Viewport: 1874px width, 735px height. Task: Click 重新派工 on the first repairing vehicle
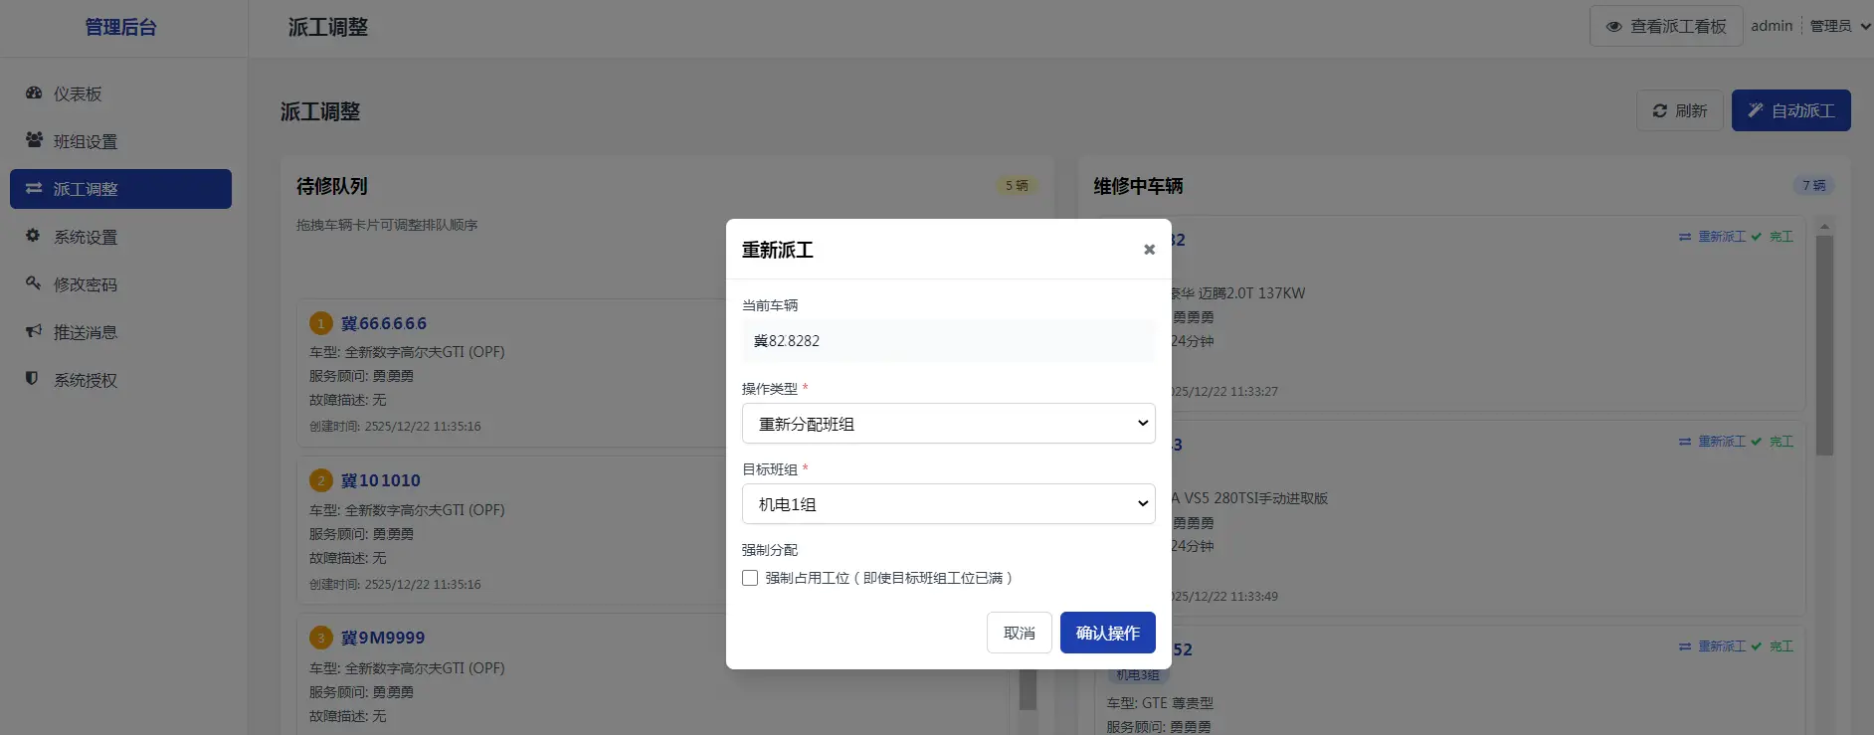coord(1712,237)
